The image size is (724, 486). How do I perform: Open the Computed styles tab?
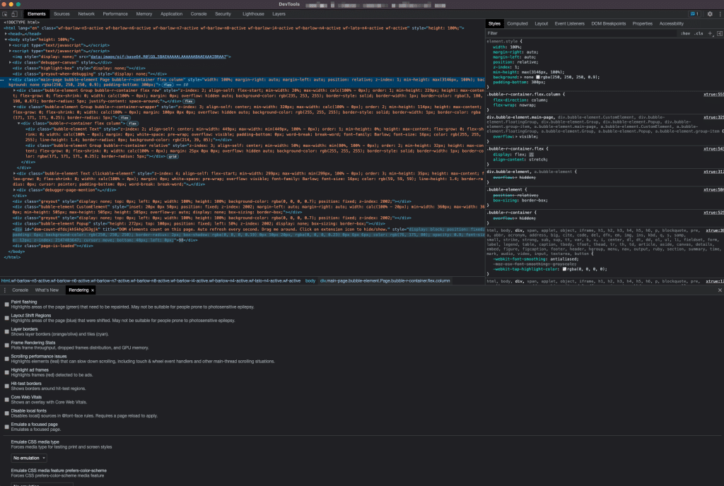(517, 23)
